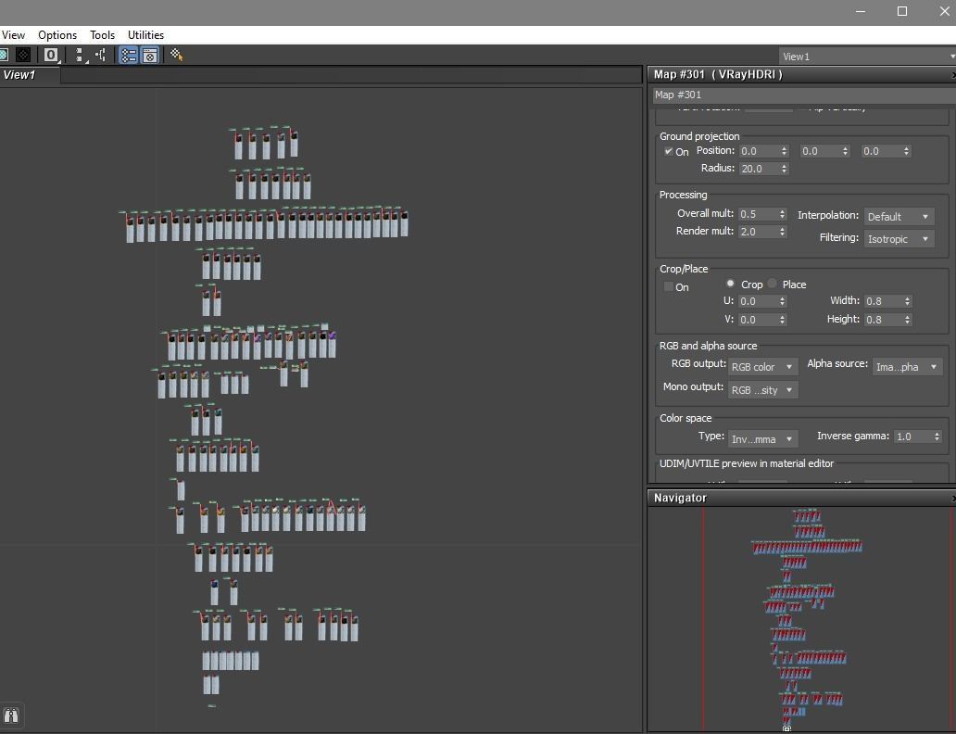
Task: Toggle Show Background in Preview icon
Action: [x=23, y=55]
